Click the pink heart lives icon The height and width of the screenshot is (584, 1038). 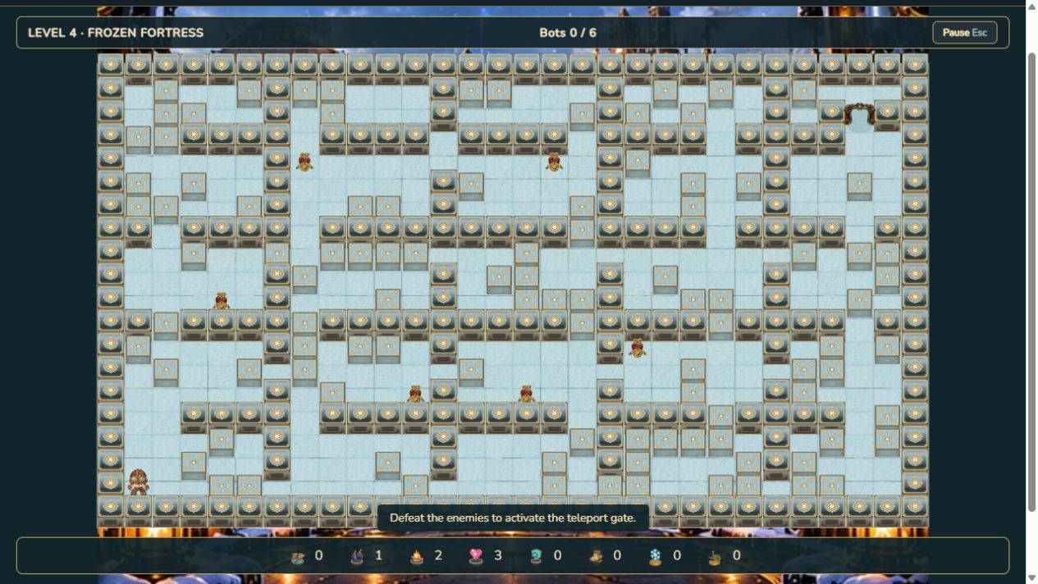pos(476,556)
